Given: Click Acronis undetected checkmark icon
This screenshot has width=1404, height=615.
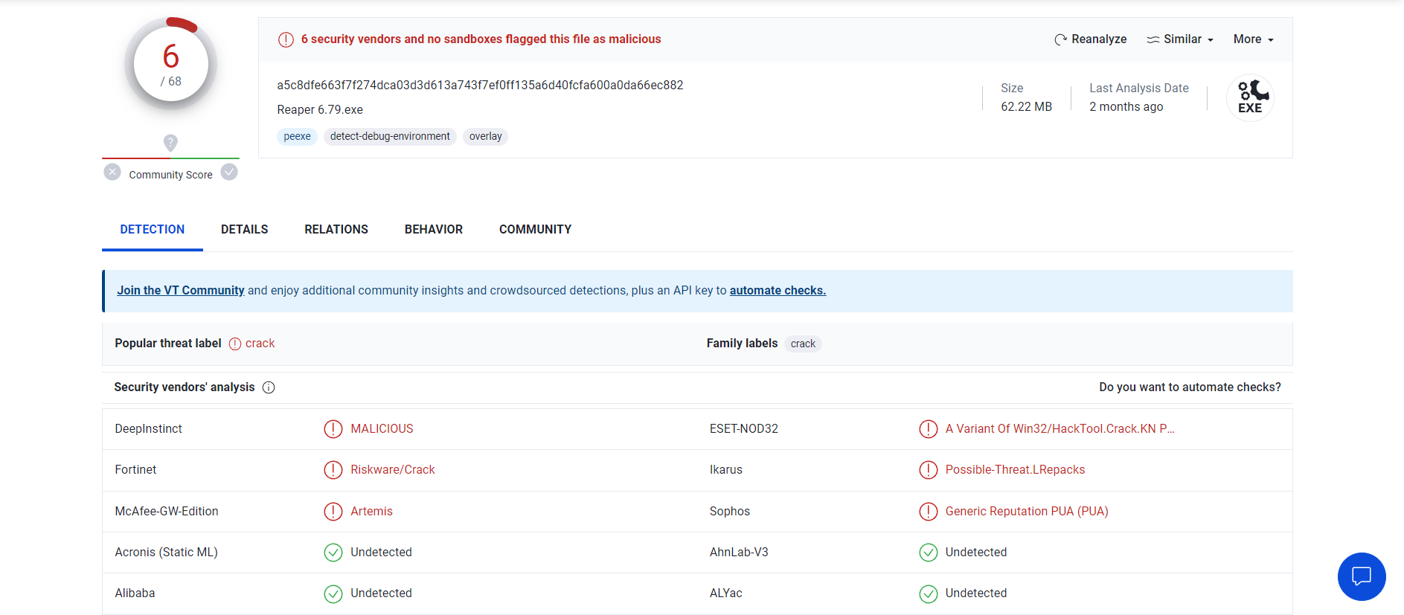Looking at the screenshot, I should 333,553.
